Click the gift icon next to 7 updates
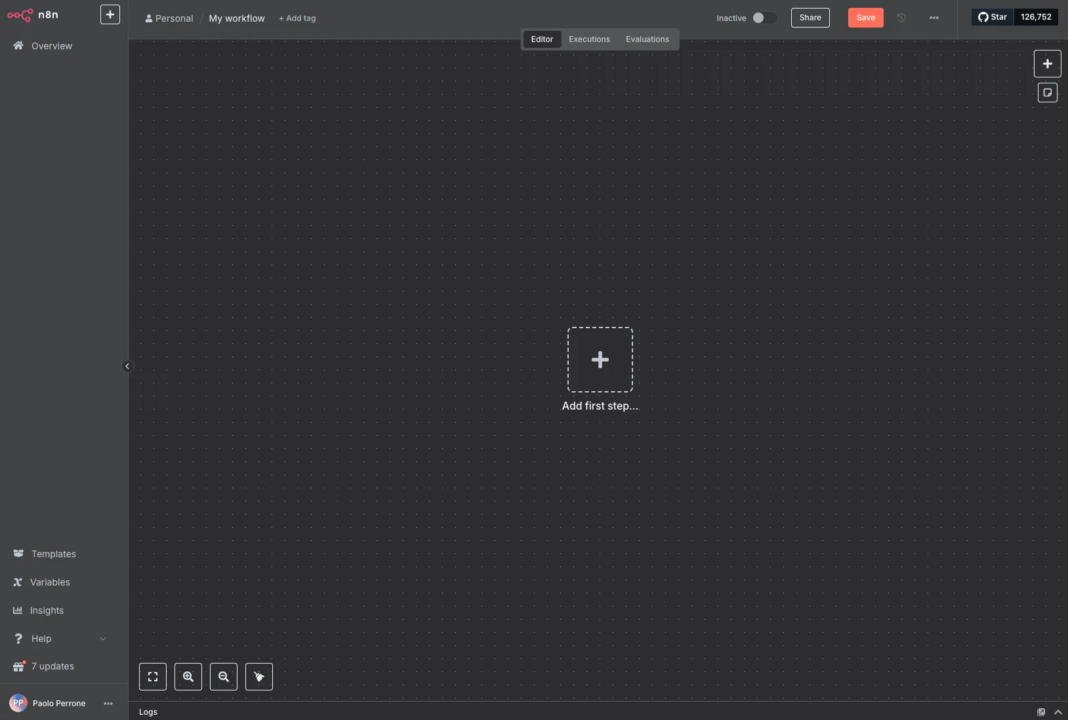Viewport: 1068px width, 720px height. click(18, 666)
